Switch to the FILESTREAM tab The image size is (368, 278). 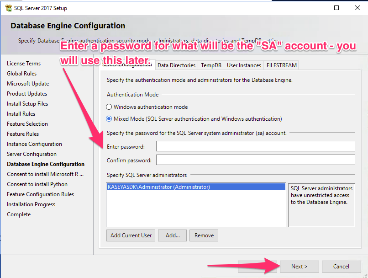[x=281, y=65]
